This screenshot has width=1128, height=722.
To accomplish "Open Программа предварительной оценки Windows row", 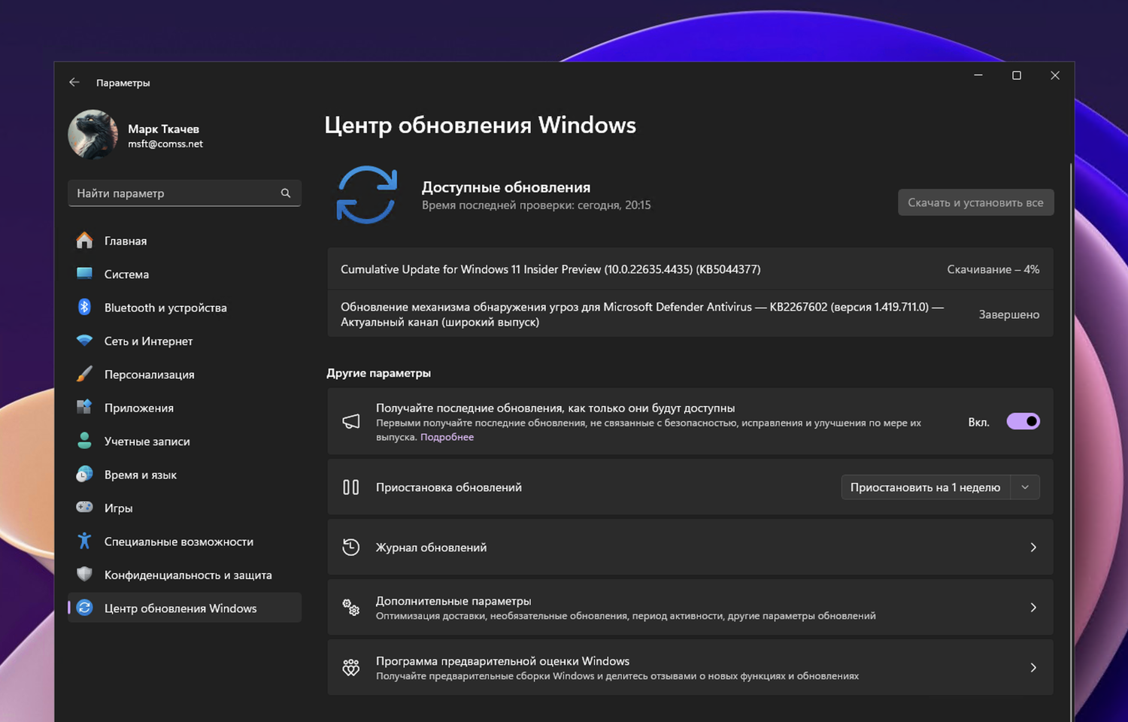I will point(690,668).
